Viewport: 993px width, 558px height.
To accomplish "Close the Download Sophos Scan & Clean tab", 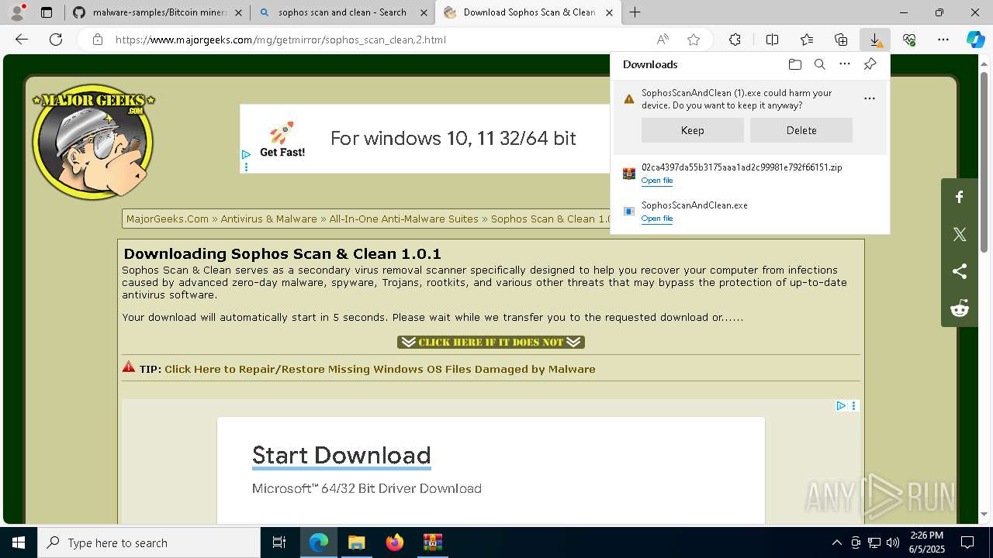I will click(609, 12).
